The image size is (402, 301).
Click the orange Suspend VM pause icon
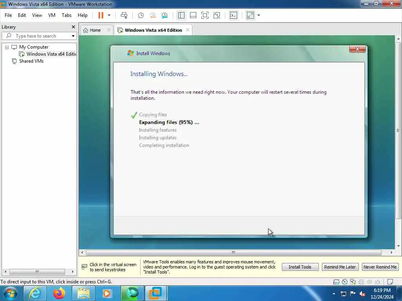click(x=101, y=15)
